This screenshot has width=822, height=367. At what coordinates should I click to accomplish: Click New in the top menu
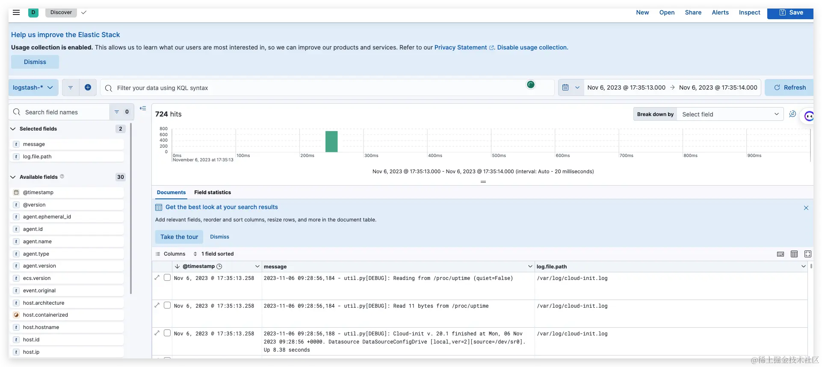[x=642, y=12]
